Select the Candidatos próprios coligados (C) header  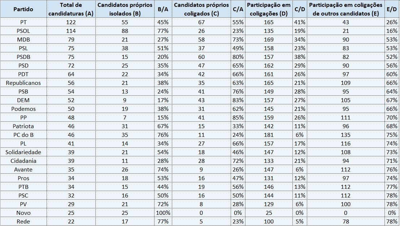click(x=201, y=9)
